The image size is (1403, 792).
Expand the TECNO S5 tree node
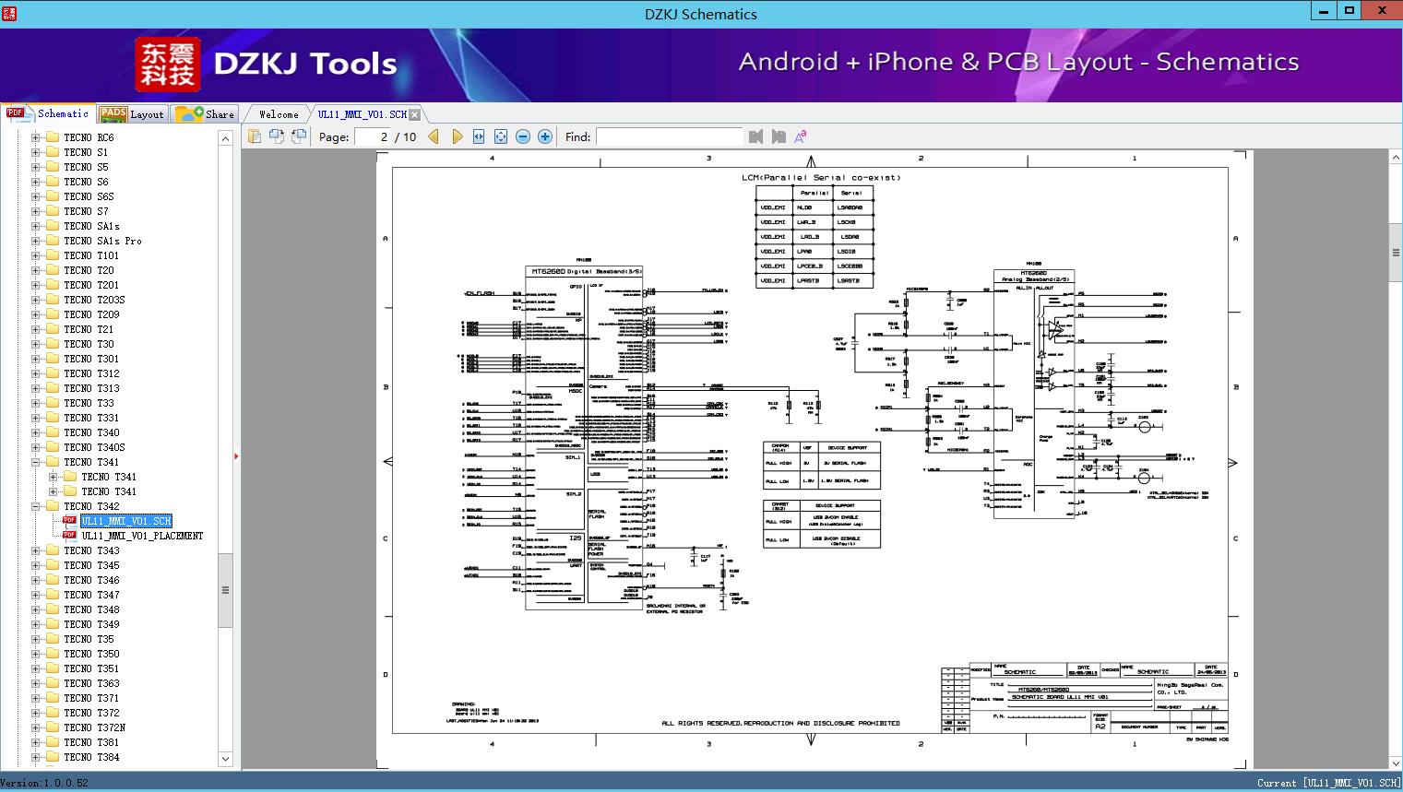[35, 167]
